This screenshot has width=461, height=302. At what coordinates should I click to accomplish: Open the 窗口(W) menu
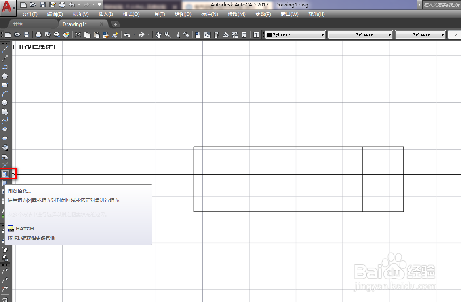click(289, 14)
